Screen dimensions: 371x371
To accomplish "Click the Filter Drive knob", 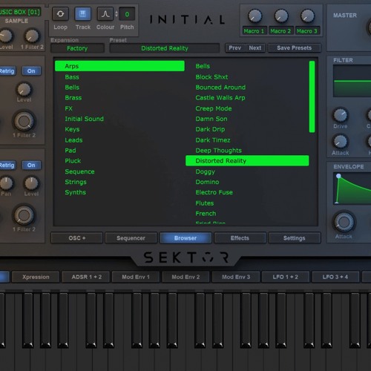I will pyautogui.click(x=341, y=115).
